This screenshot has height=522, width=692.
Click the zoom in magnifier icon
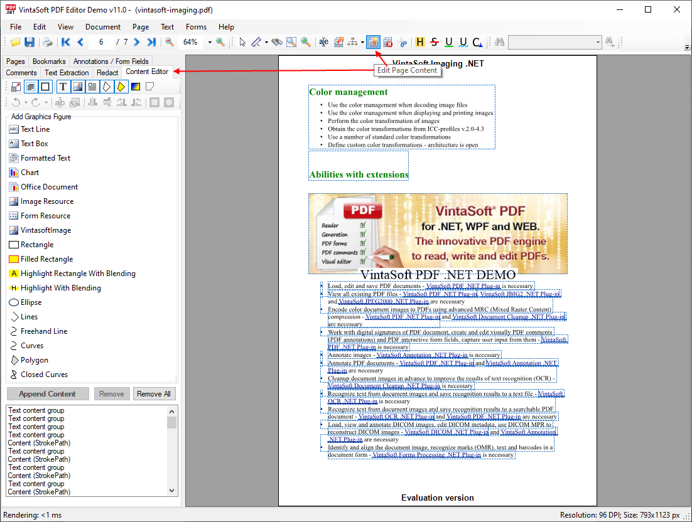click(220, 42)
